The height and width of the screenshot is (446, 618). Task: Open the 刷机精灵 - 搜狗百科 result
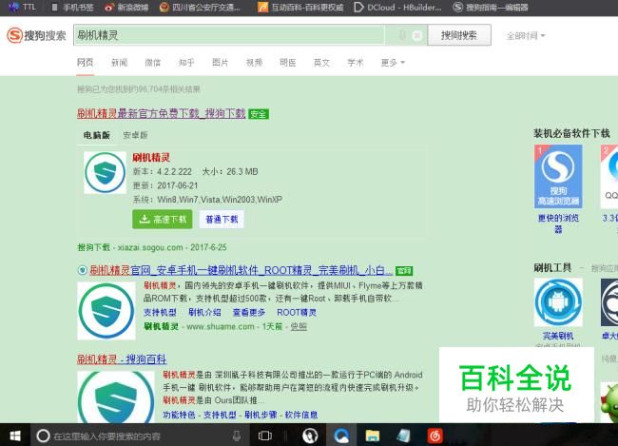[122, 359]
